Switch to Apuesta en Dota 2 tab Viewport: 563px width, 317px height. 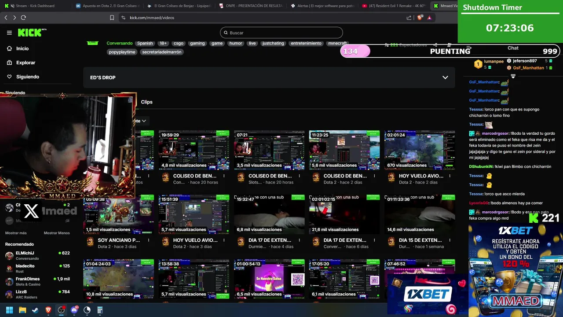[x=107, y=6]
